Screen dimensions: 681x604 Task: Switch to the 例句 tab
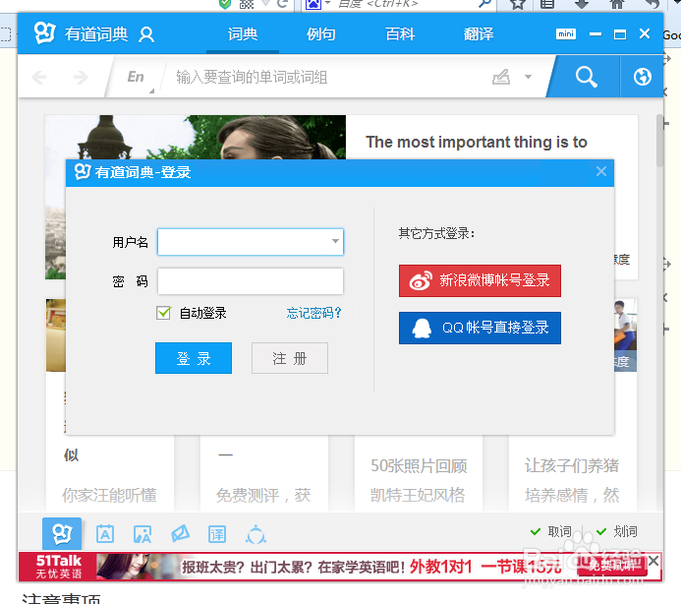321,33
